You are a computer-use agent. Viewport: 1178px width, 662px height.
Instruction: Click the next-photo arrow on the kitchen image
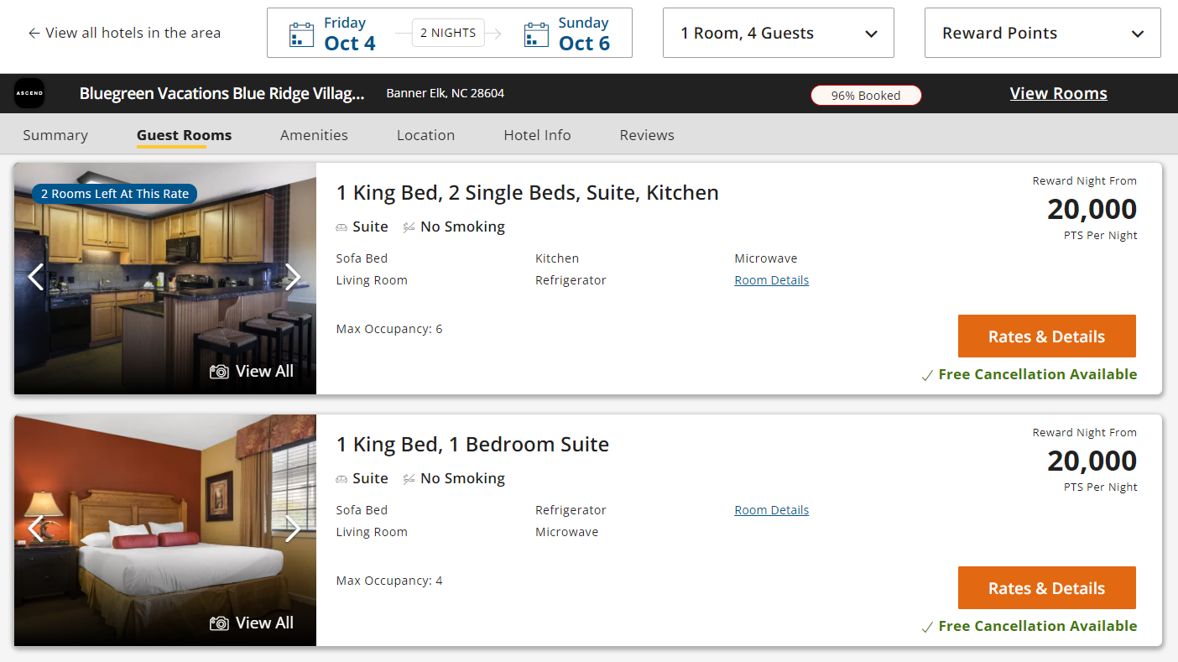click(293, 277)
